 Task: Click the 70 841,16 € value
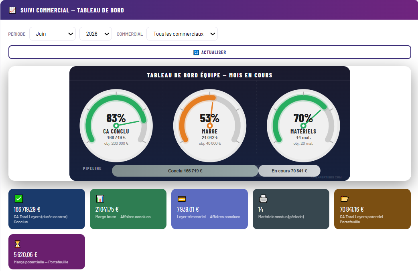tap(352, 209)
